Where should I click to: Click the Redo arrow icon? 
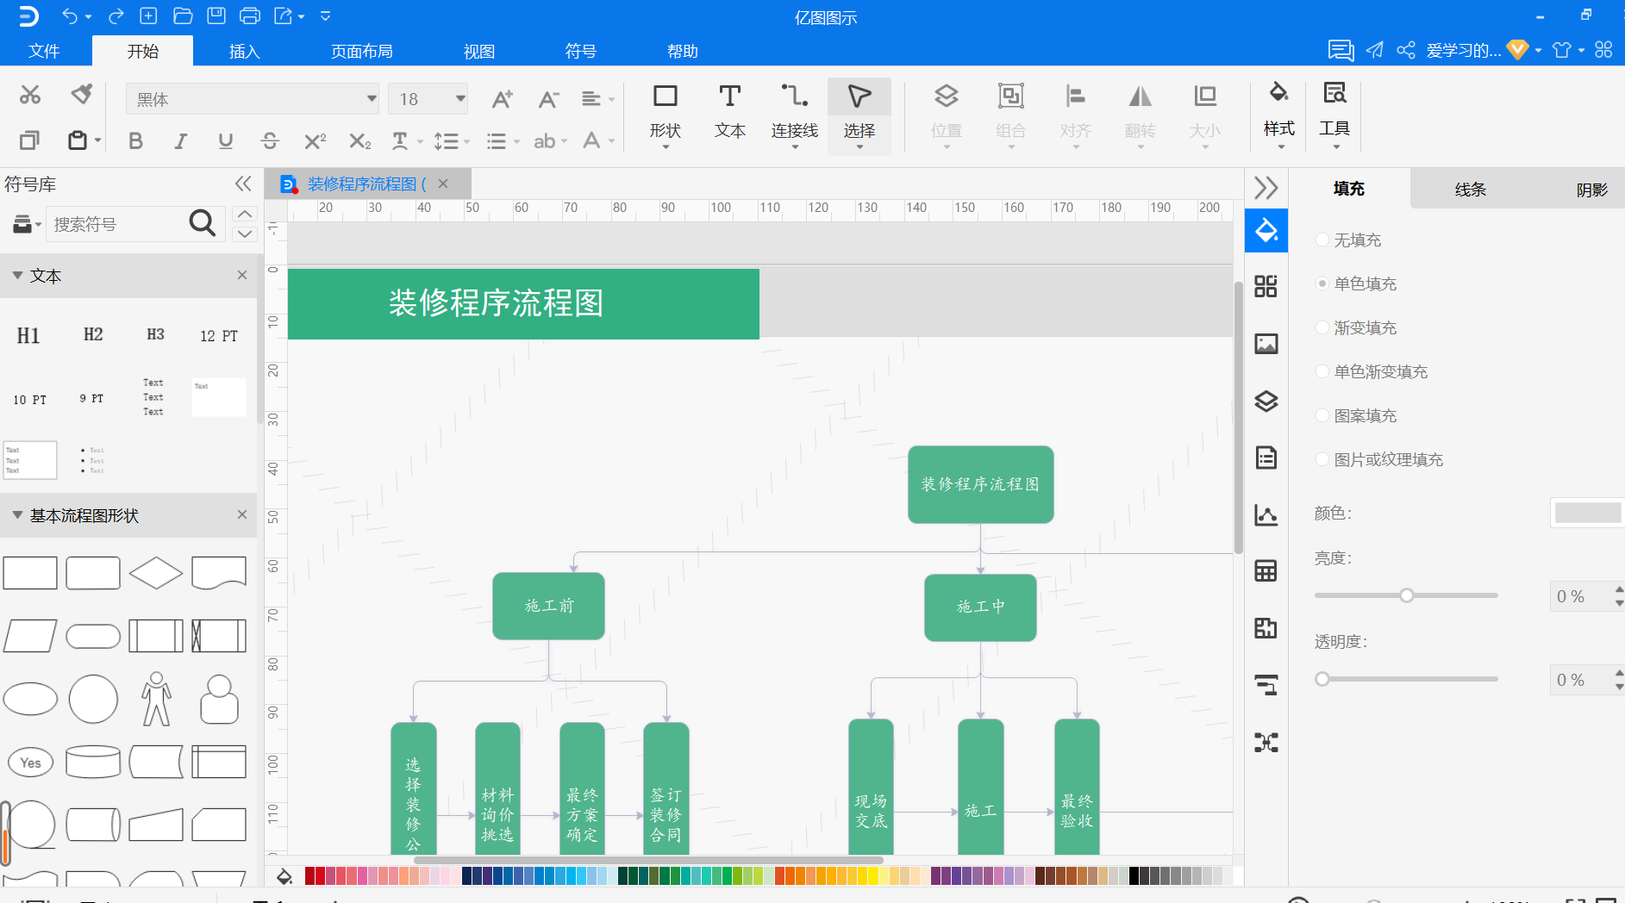click(116, 16)
